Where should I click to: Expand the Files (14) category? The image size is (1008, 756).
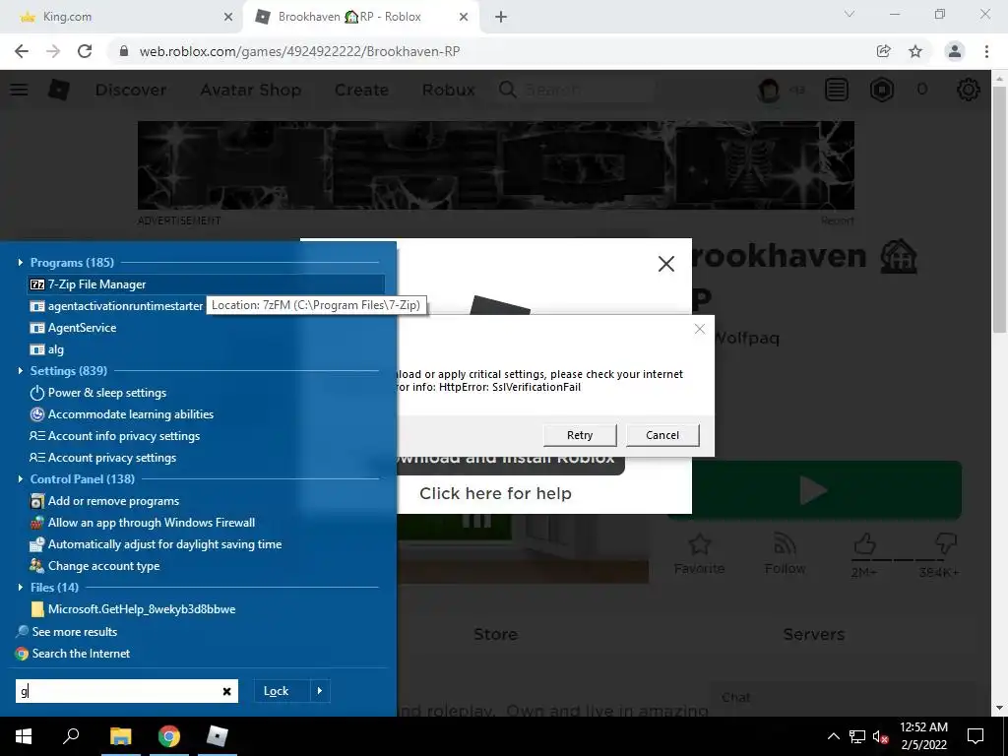21,588
